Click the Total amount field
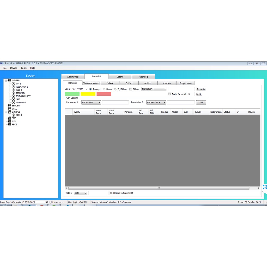Viewport: 267px width, 267px height. point(98,193)
